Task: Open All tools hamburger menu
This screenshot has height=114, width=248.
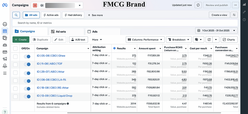Action: (5, 73)
